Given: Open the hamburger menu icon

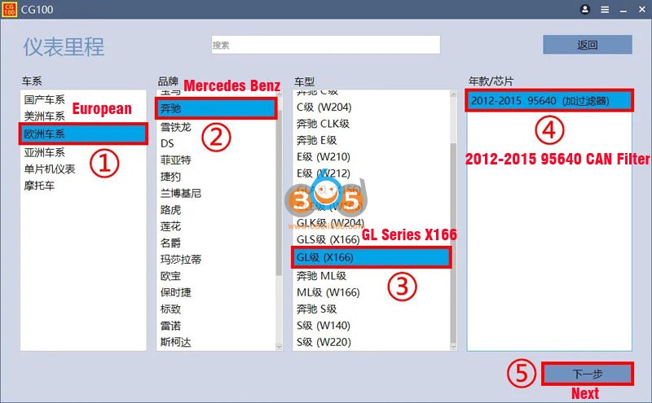Looking at the screenshot, I should coord(605,10).
